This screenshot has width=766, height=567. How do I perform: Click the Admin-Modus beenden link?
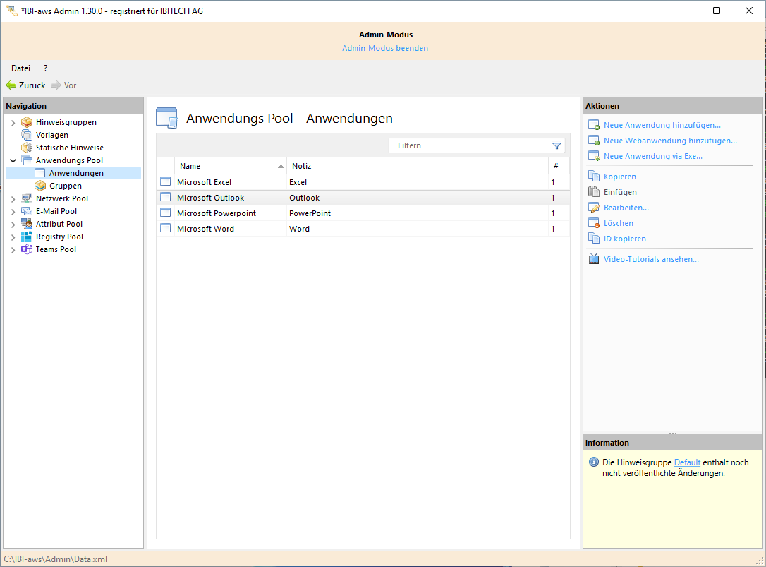385,47
